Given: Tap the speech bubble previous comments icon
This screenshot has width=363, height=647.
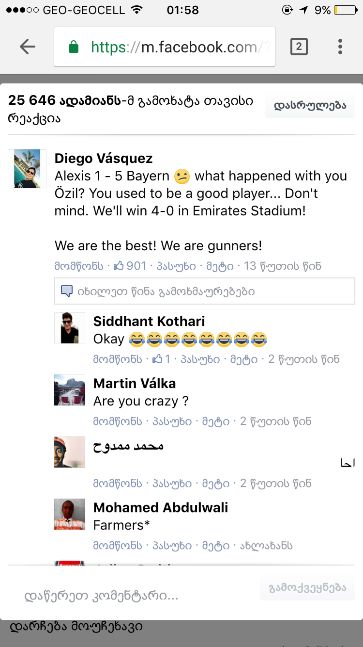Looking at the screenshot, I should [66, 291].
